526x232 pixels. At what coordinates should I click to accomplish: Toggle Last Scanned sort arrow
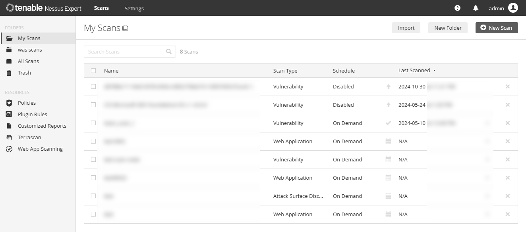(434, 71)
